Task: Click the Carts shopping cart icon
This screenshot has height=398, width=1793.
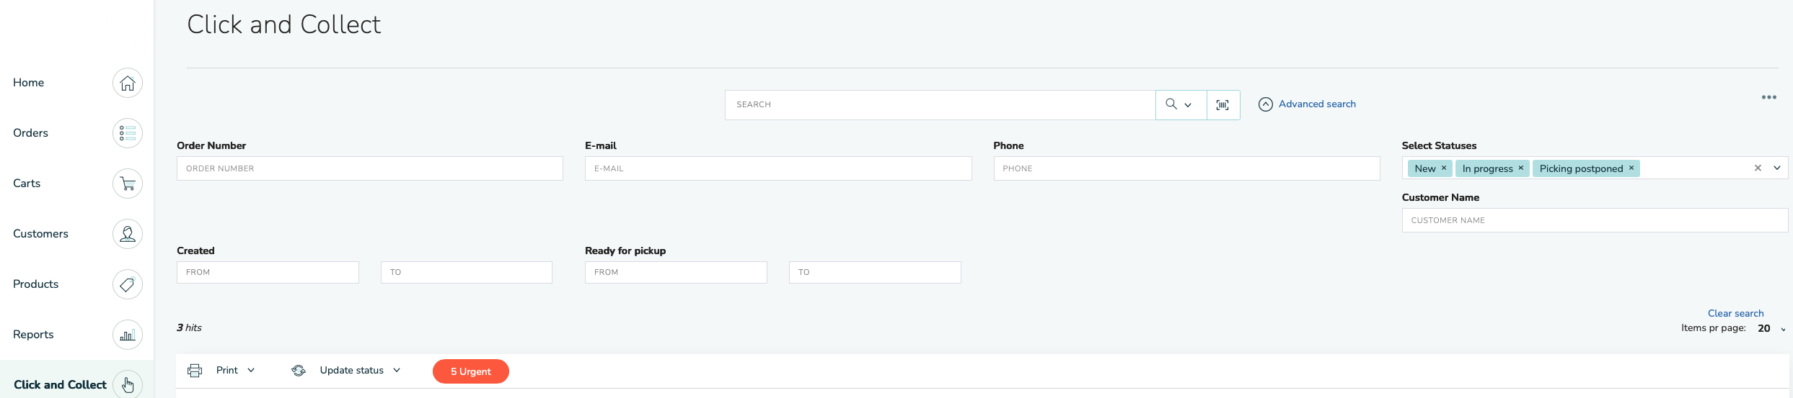Action: 128,184
